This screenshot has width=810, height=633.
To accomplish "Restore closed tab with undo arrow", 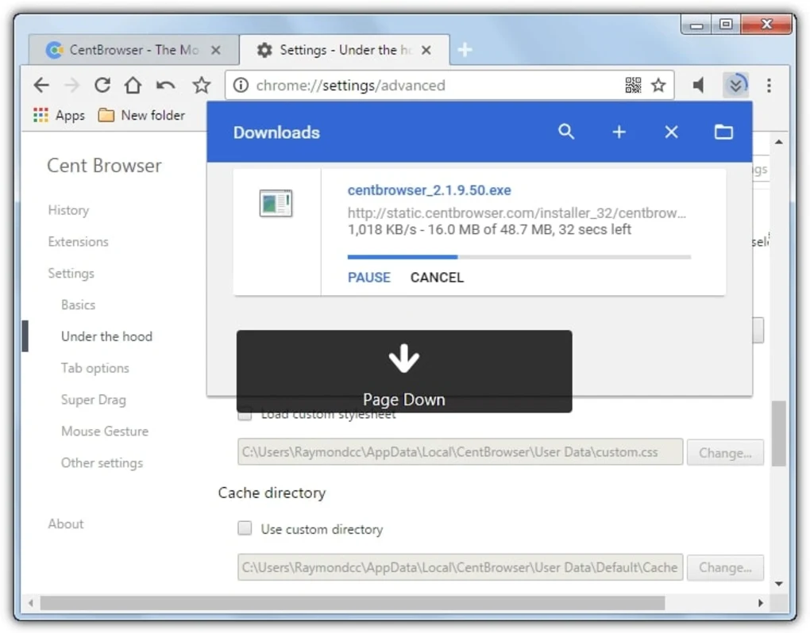I will (165, 85).
